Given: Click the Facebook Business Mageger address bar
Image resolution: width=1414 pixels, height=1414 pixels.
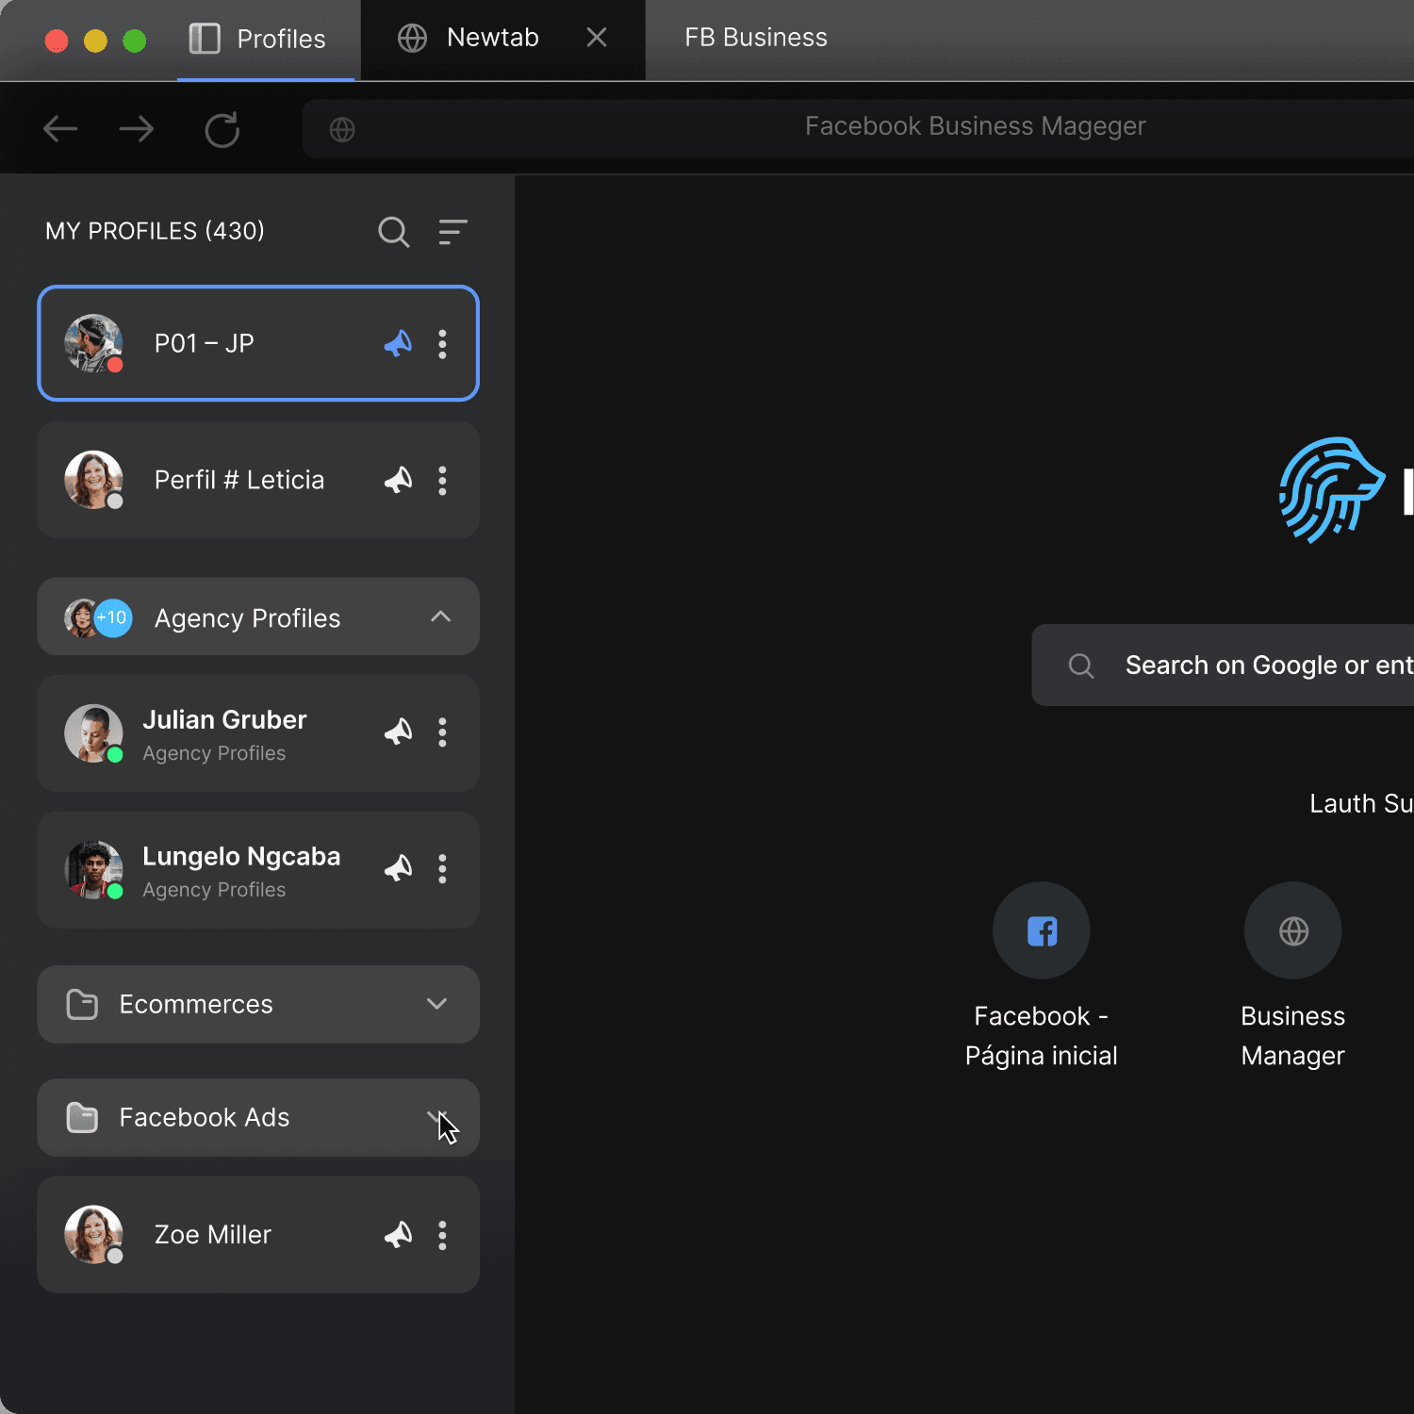Looking at the screenshot, I should click(858, 129).
